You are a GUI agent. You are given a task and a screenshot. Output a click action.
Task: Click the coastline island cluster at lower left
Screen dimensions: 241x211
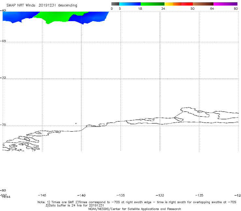[21, 143]
